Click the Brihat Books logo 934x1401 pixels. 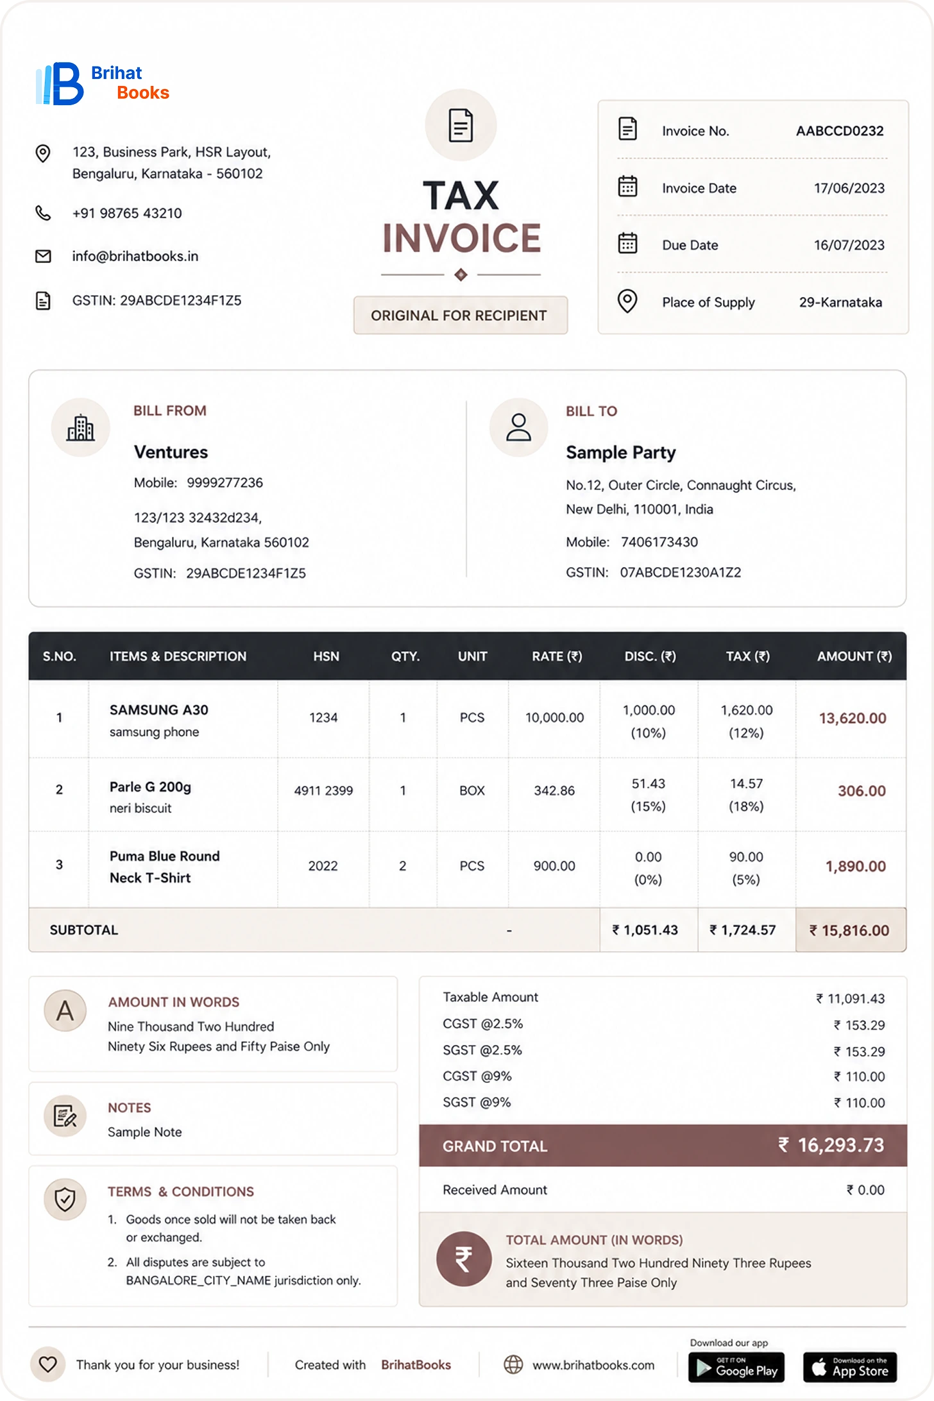click(103, 83)
